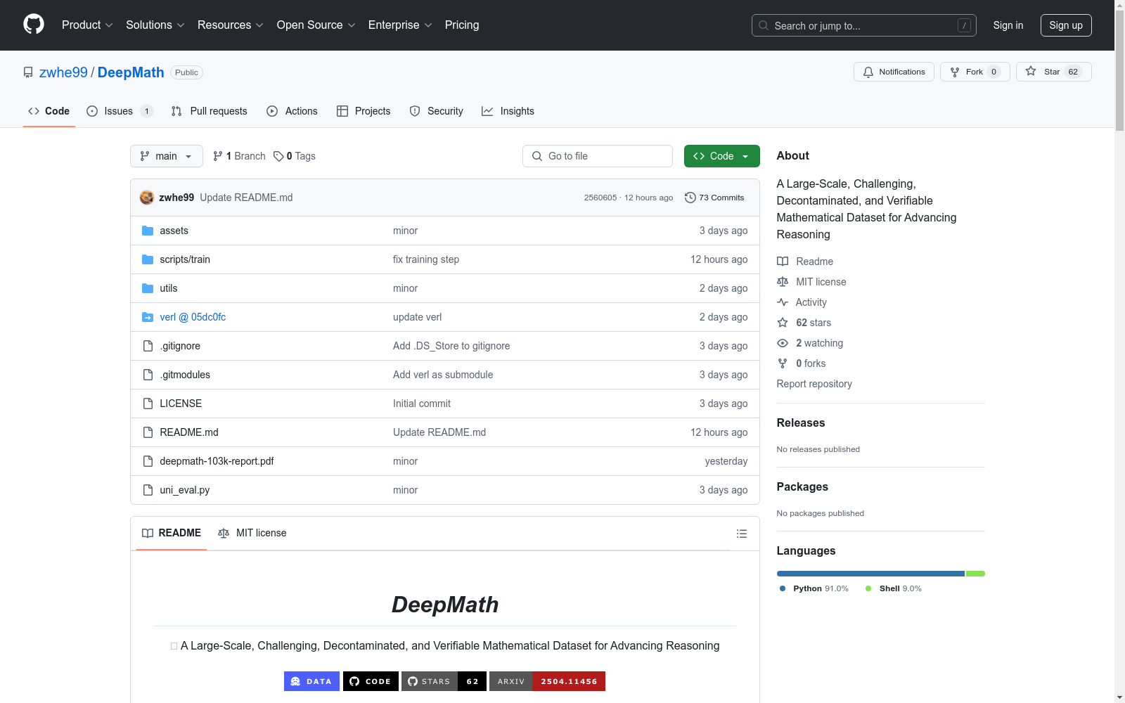The width and height of the screenshot is (1125, 703).
Task: View 1 Branch link
Action: [239, 156]
